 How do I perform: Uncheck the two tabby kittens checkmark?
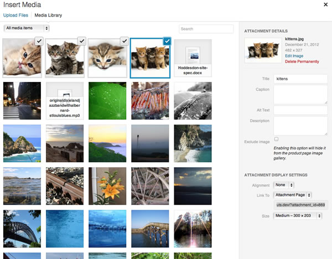click(x=82, y=41)
